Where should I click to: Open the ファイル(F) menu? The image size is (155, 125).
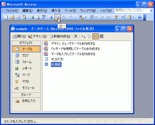[12, 11]
